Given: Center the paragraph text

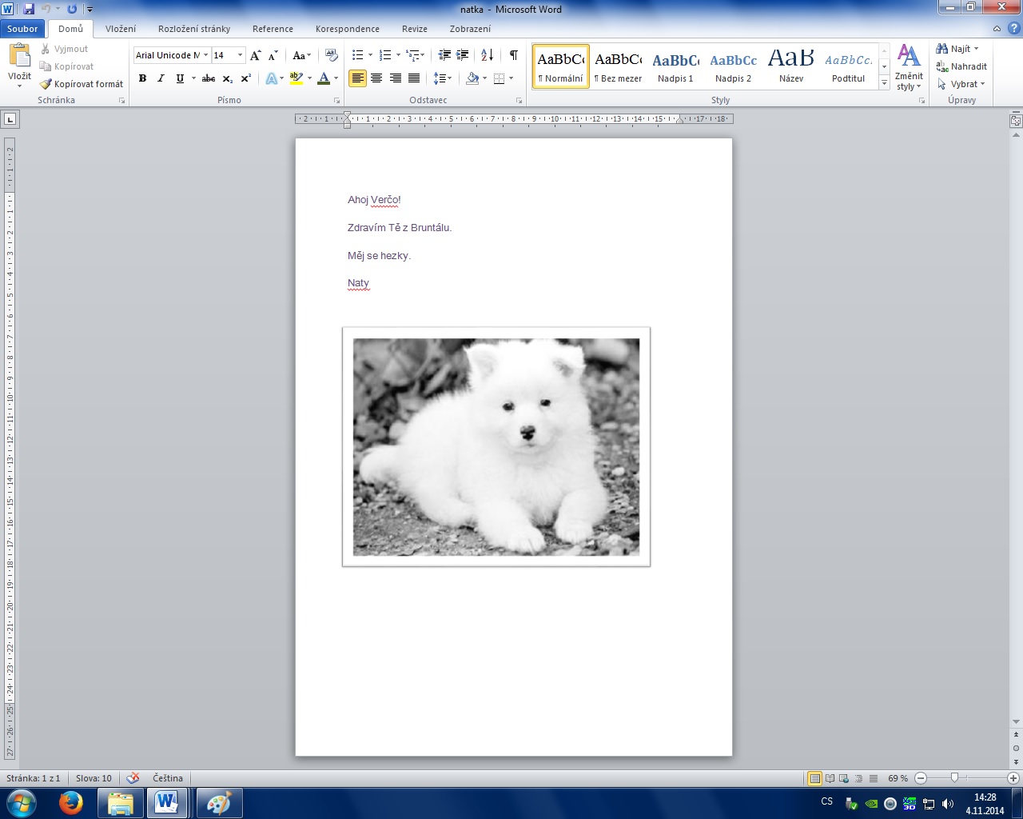Looking at the screenshot, I should click(376, 78).
